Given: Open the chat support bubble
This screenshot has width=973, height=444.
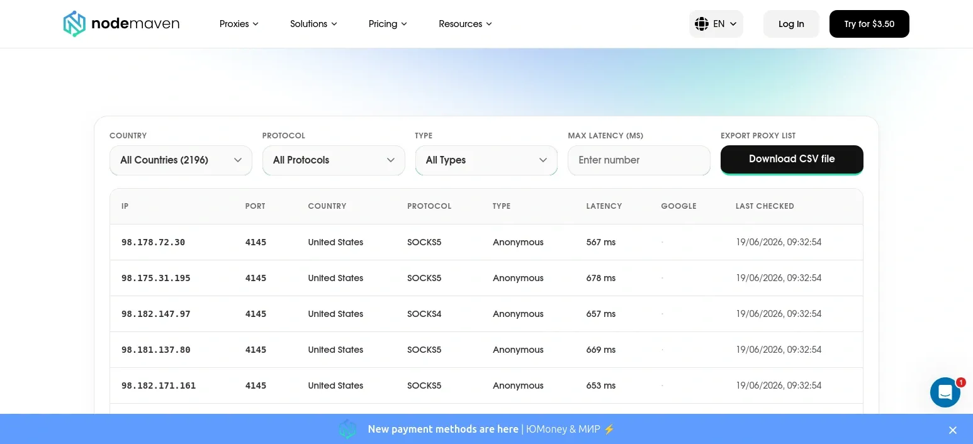Looking at the screenshot, I should pyautogui.click(x=945, y=392).
